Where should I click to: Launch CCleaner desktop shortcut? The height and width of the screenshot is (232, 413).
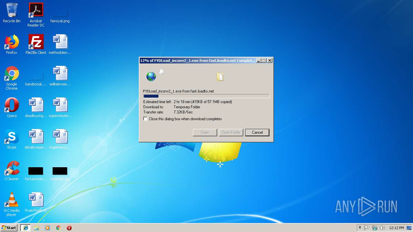pyautogui.click(x=12, y=171)
